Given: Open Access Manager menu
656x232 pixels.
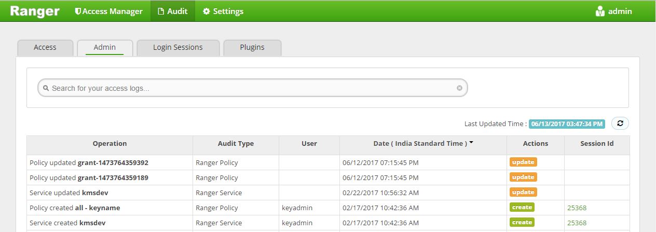Looking at the screenshot, I should pos(108,11).
